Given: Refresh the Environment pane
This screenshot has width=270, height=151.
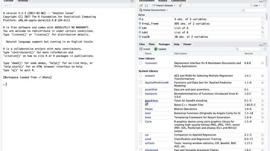Looking at the screenshot, I should [x=265, y=5].
